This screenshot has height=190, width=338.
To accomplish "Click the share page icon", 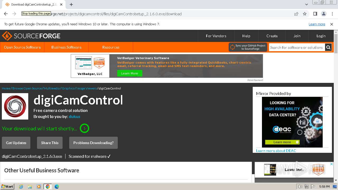I will 296,14.
